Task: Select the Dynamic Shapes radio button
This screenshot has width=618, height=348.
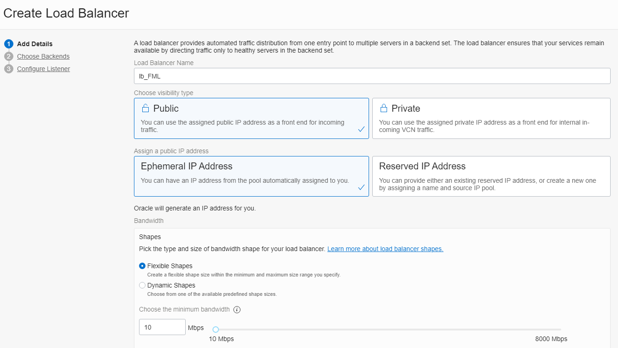Action: pos(142,285)
